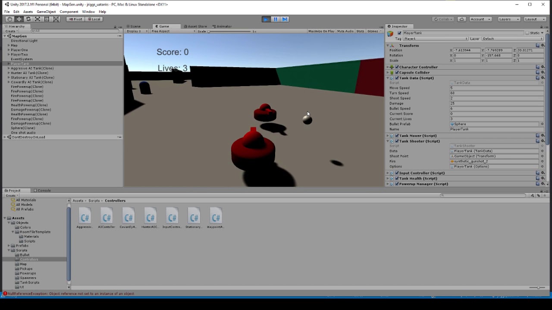Open Capsule Collider help reference

coord(538,72)
